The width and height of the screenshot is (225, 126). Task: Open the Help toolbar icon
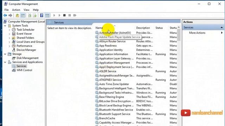pos(41,15)
